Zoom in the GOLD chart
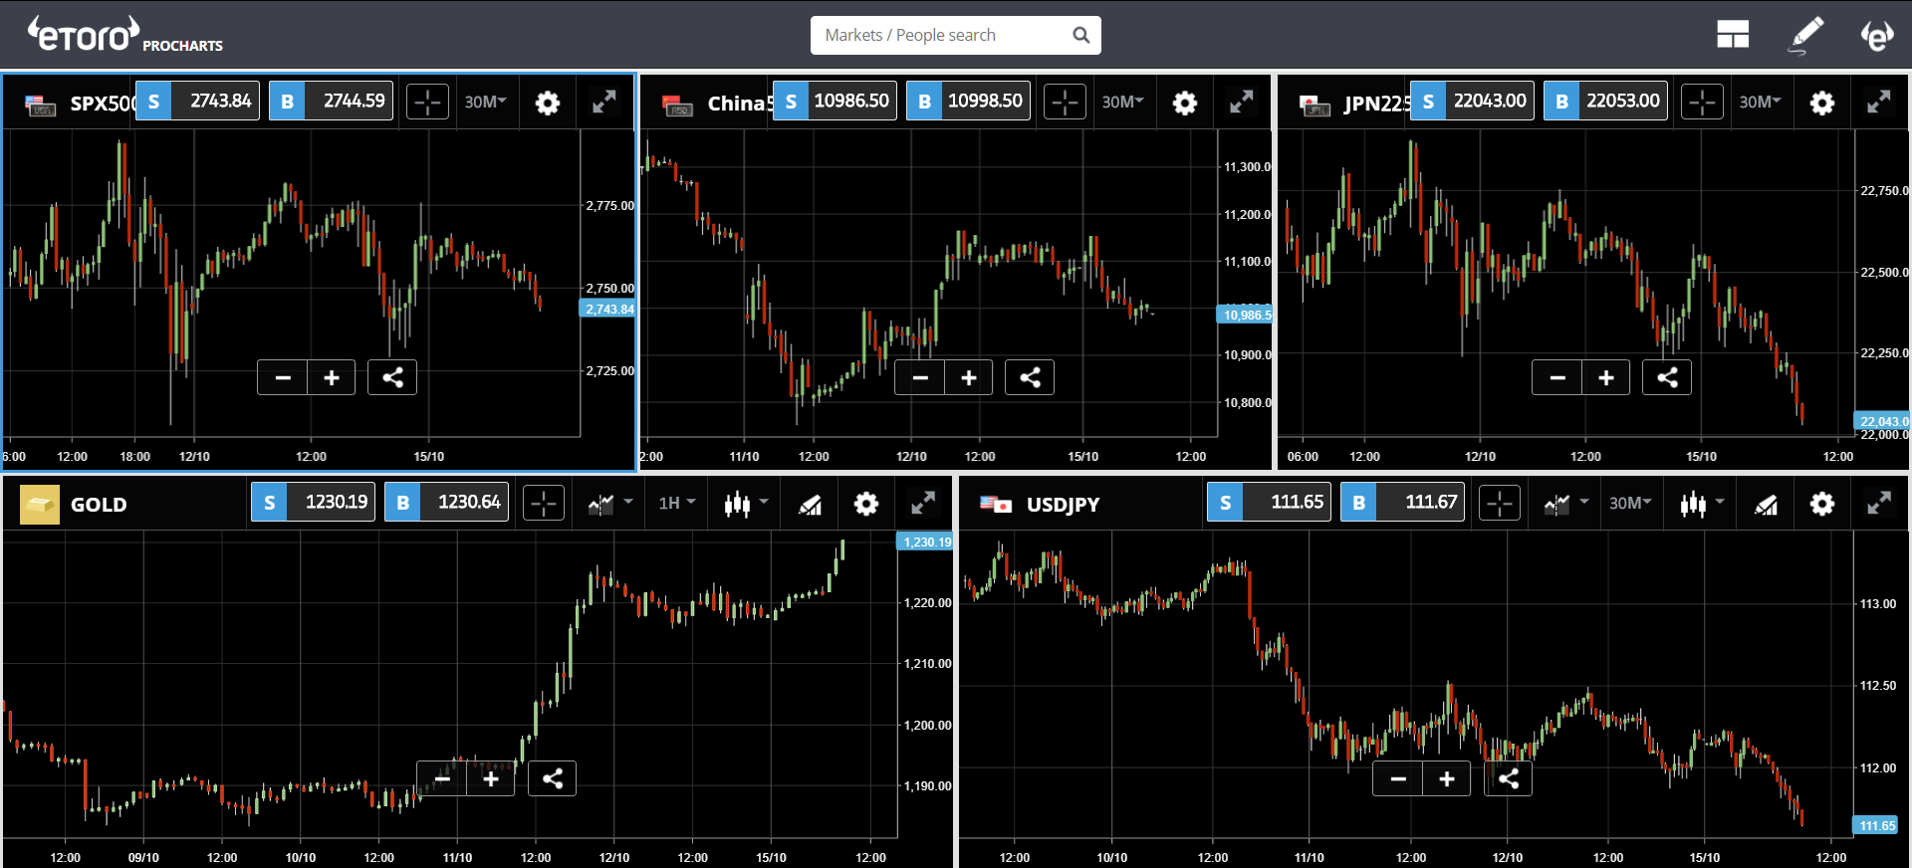This screenshot has width=1912, height=868. 491,778
